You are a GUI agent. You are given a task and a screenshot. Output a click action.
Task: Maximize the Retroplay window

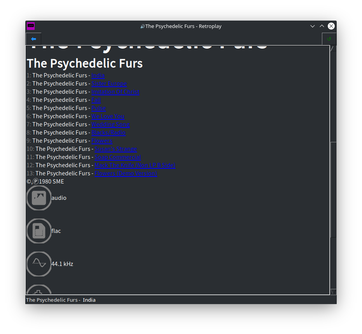pyautogui.click(x=322, y=26)
